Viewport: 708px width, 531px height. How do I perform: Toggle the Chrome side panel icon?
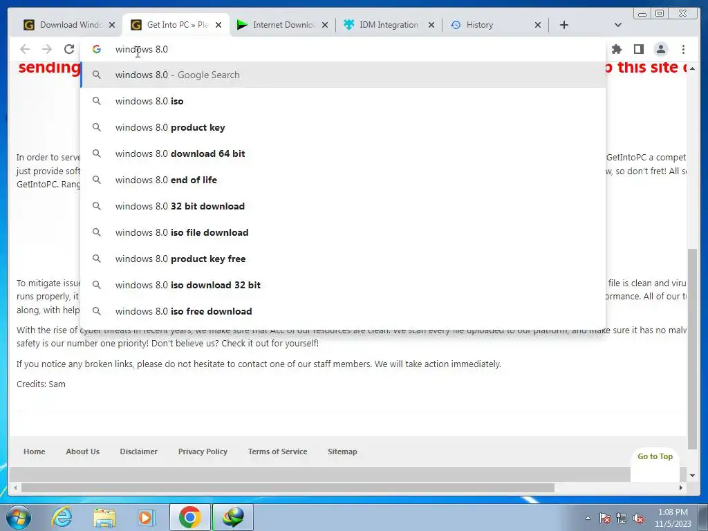pyautogui.click(x=638, y=49)
